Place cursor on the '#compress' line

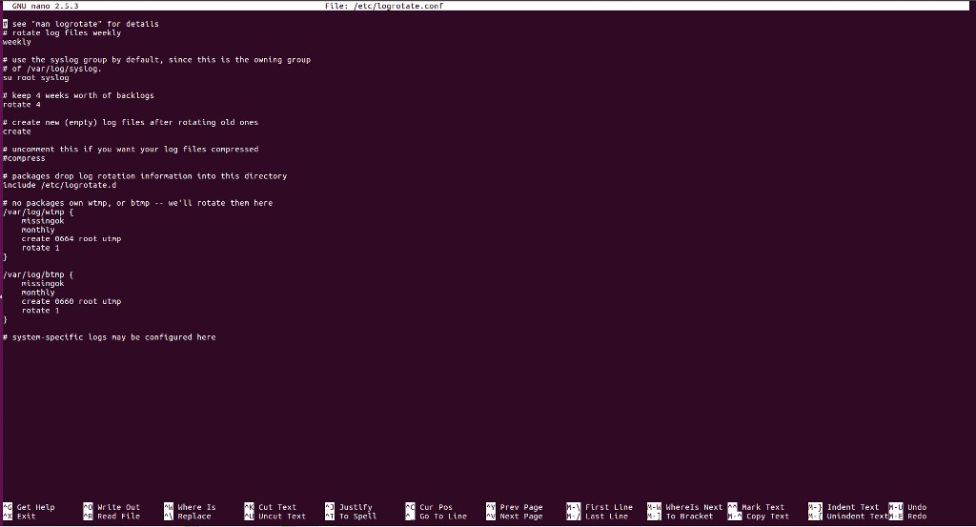point(24,158)
